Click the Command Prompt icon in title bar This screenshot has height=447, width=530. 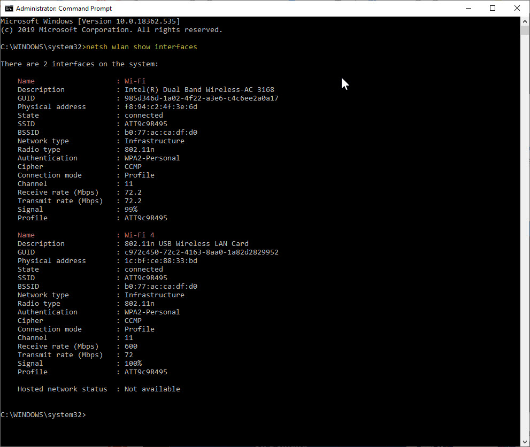pos(9,9)
